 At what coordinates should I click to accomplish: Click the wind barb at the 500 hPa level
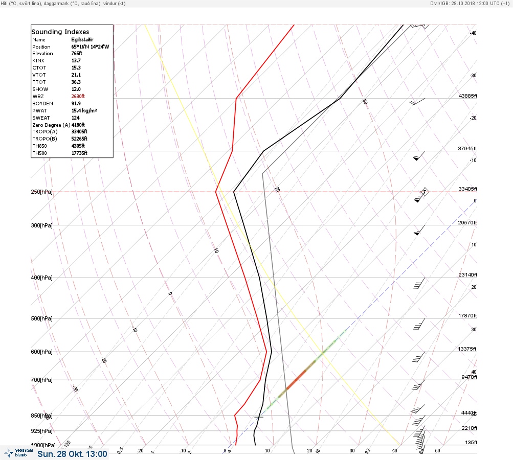419,324
